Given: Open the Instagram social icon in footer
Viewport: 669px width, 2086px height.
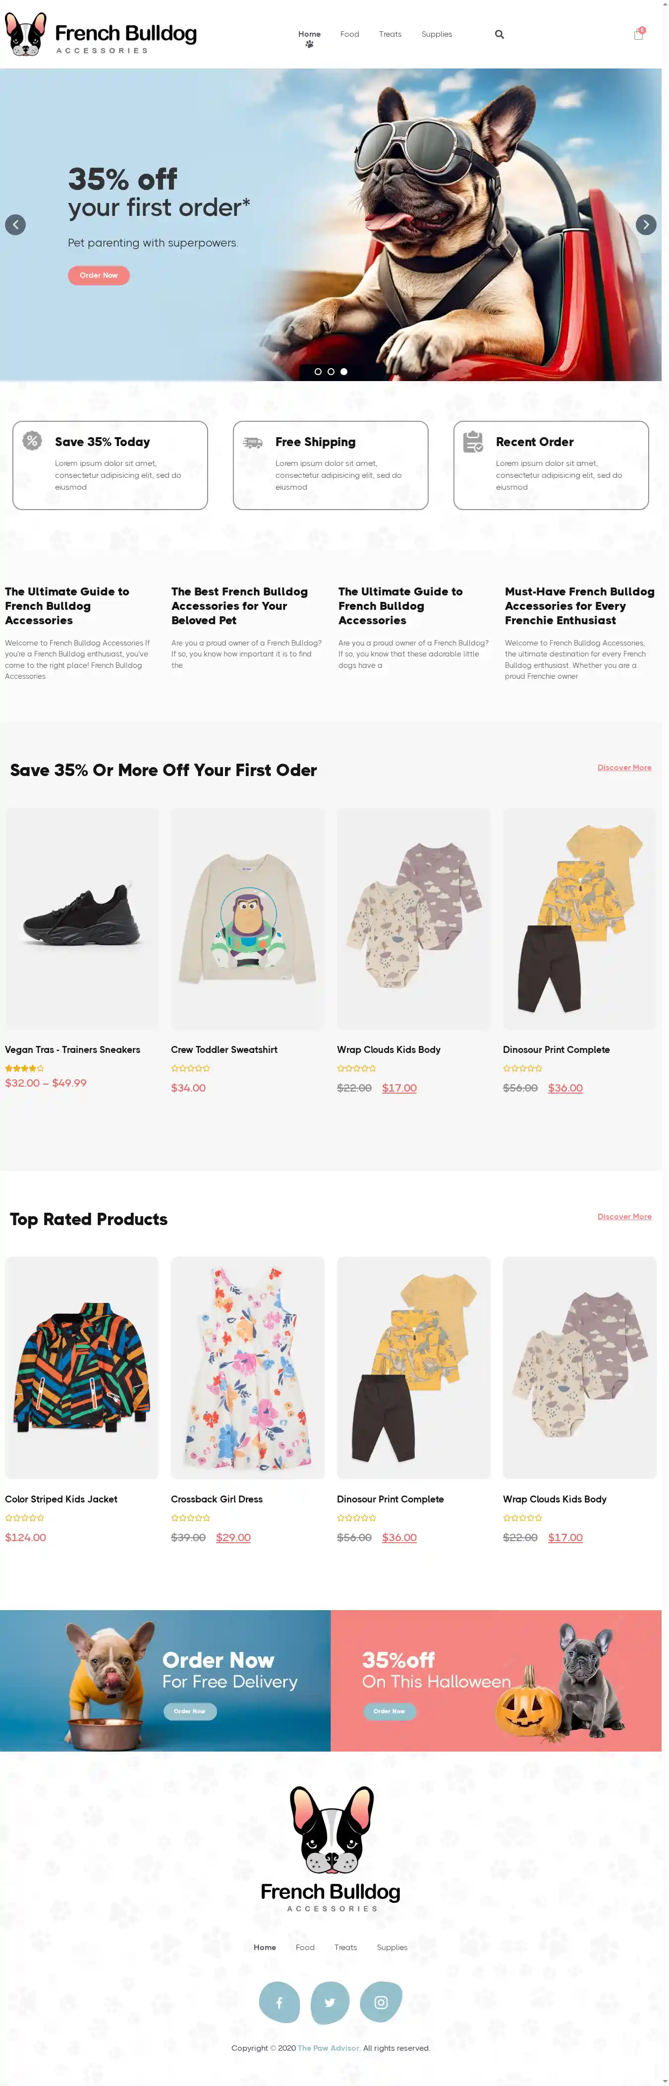Looking at the screenshot, I should [x=381, y=2002].
